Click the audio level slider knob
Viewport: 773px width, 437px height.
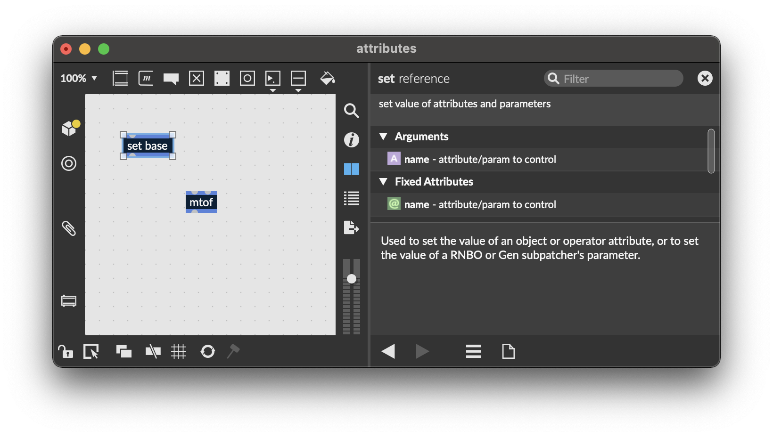(352, 279)
